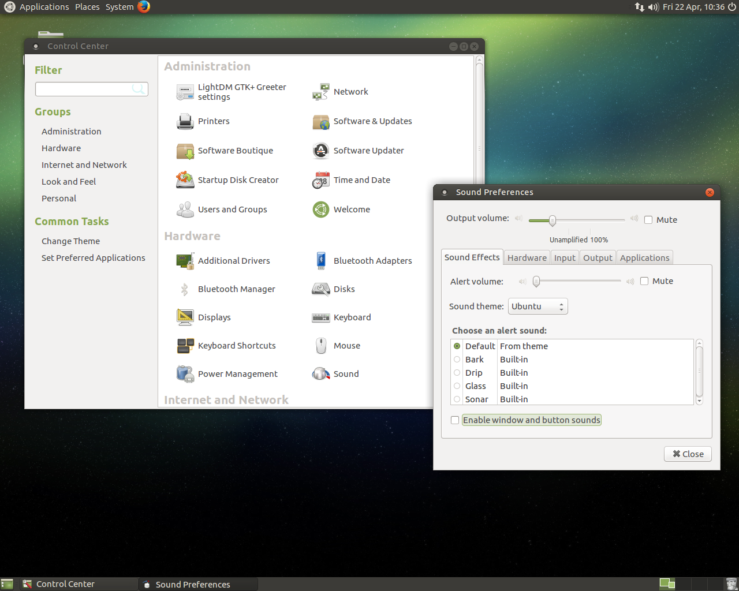
Task: Open Software & Updates icon
Action: 321,121
